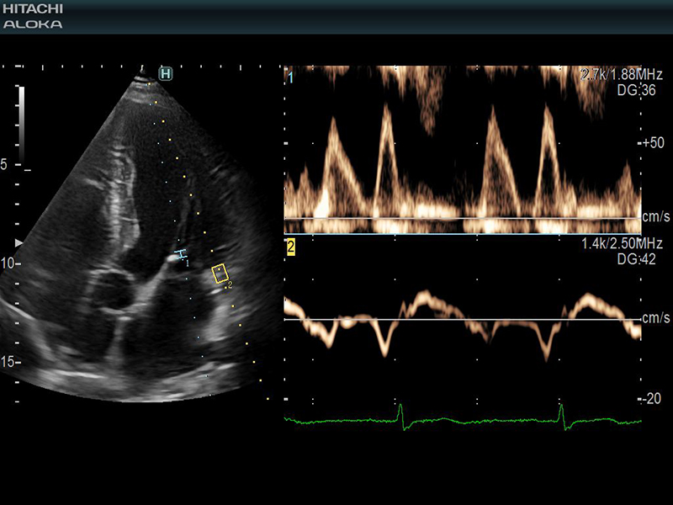
Task: Click the Hitachi Aloka logo
Action: (x=33, y=16)
